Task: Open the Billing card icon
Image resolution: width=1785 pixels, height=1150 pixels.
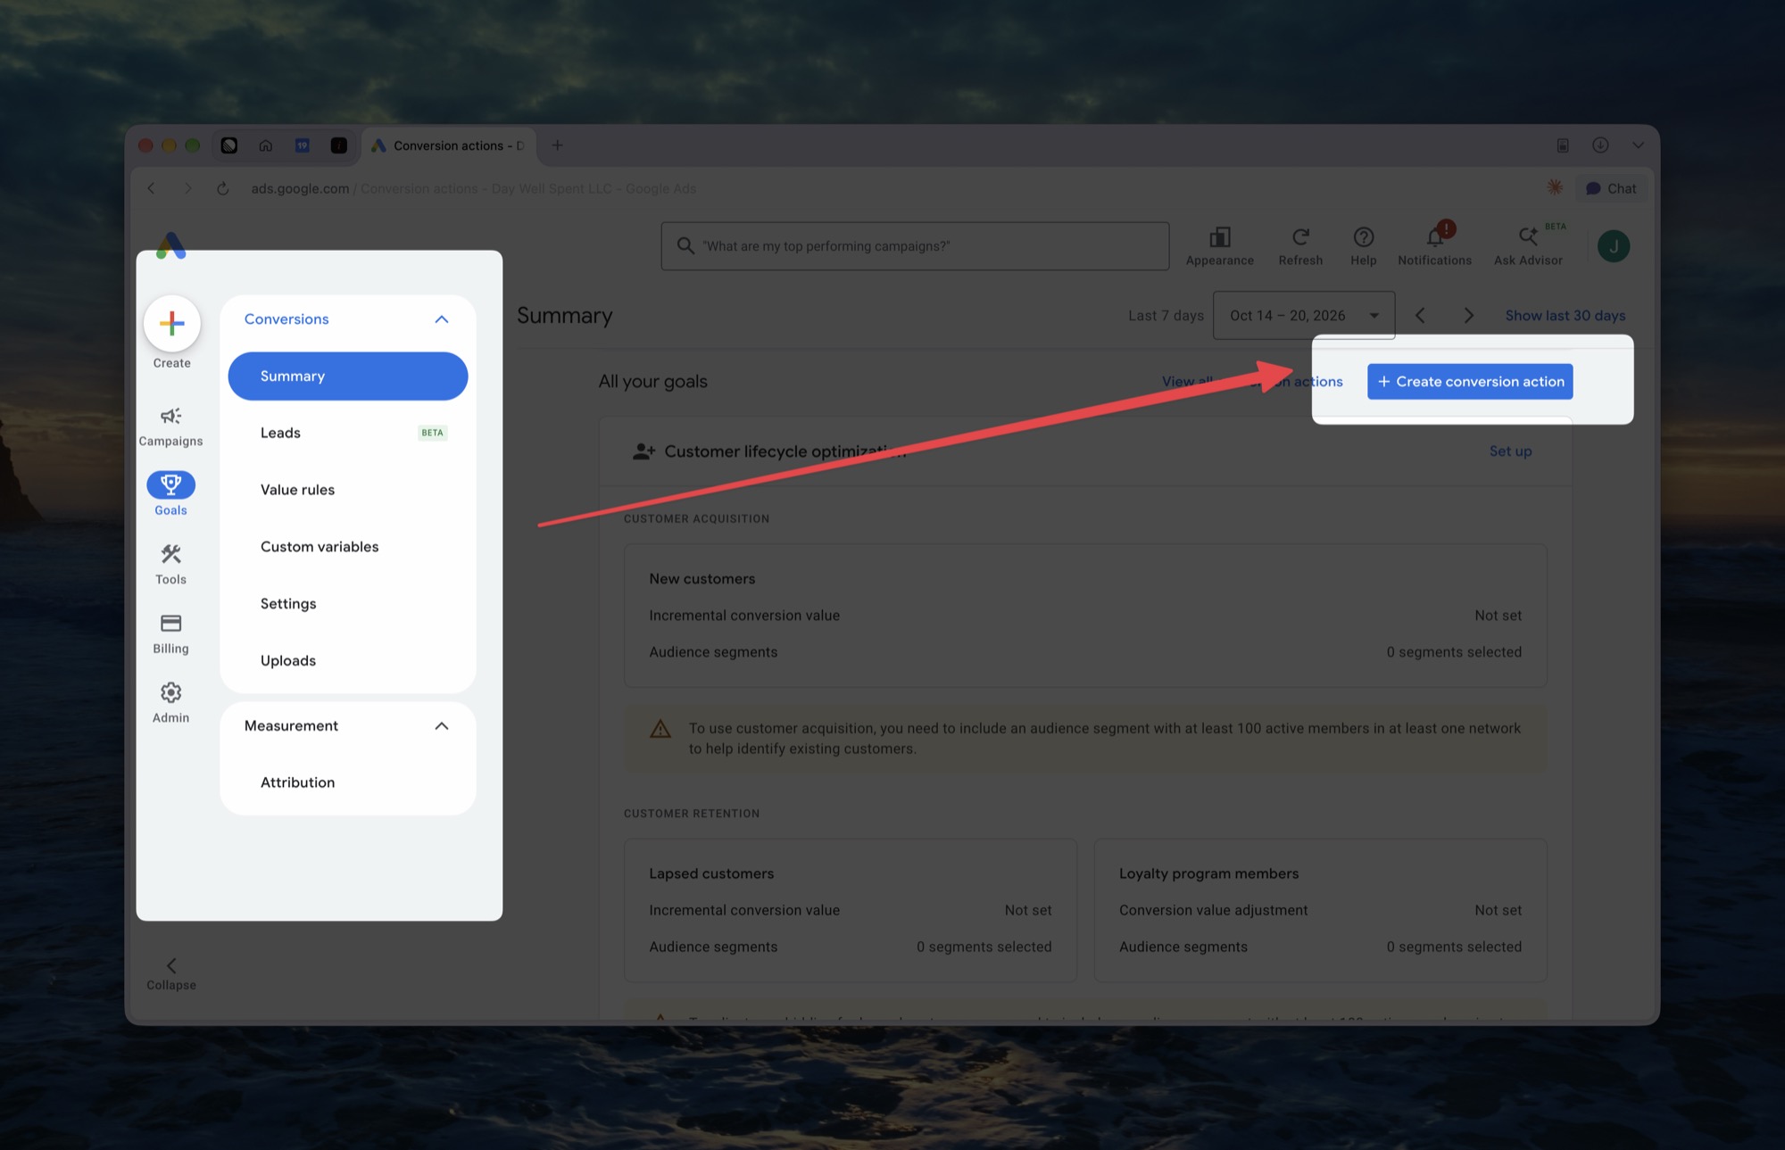Action: point(170,623)
